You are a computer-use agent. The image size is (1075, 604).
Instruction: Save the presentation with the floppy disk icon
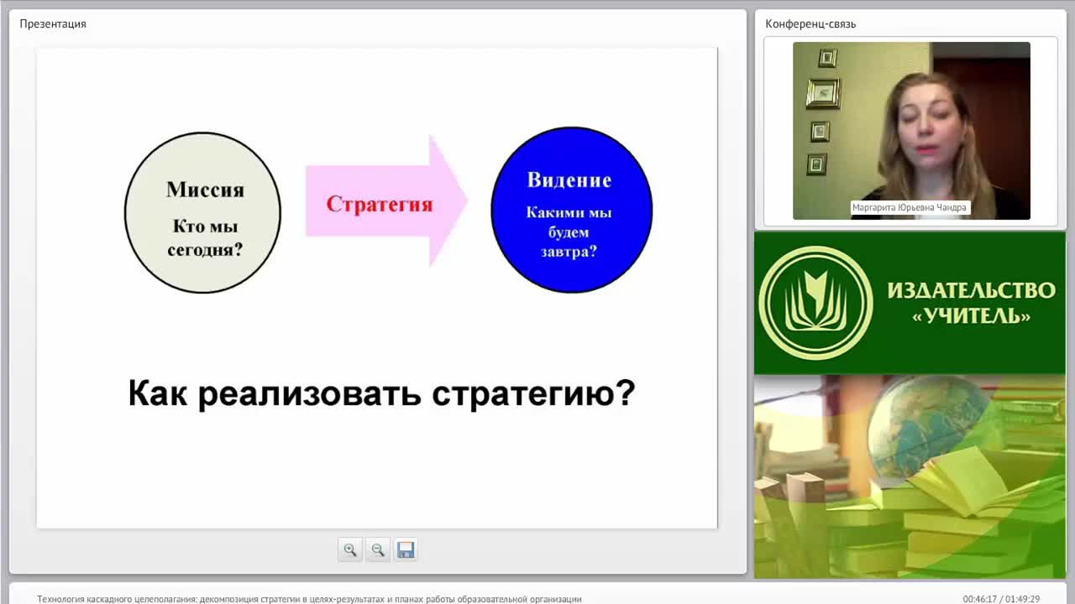pyautogui.click(x=406, y=549)
